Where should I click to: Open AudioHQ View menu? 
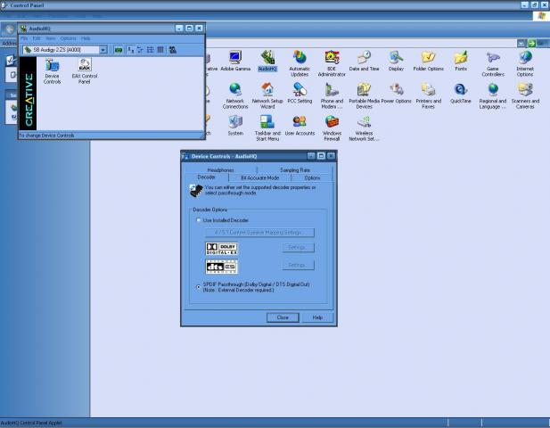tap(51, 38)
